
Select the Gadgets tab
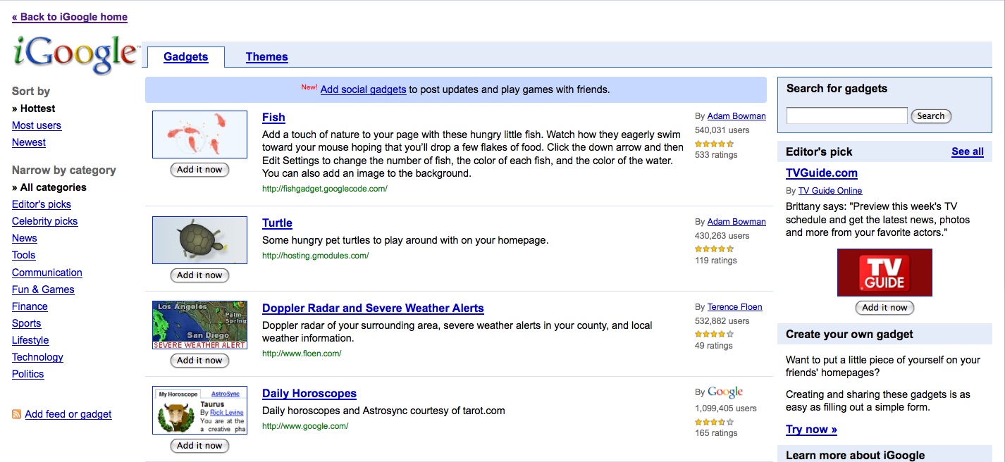[x=185, y=57]
